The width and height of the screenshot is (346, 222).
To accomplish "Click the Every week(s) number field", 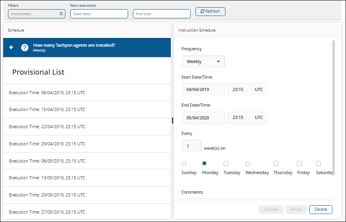I will pos(192,146).
